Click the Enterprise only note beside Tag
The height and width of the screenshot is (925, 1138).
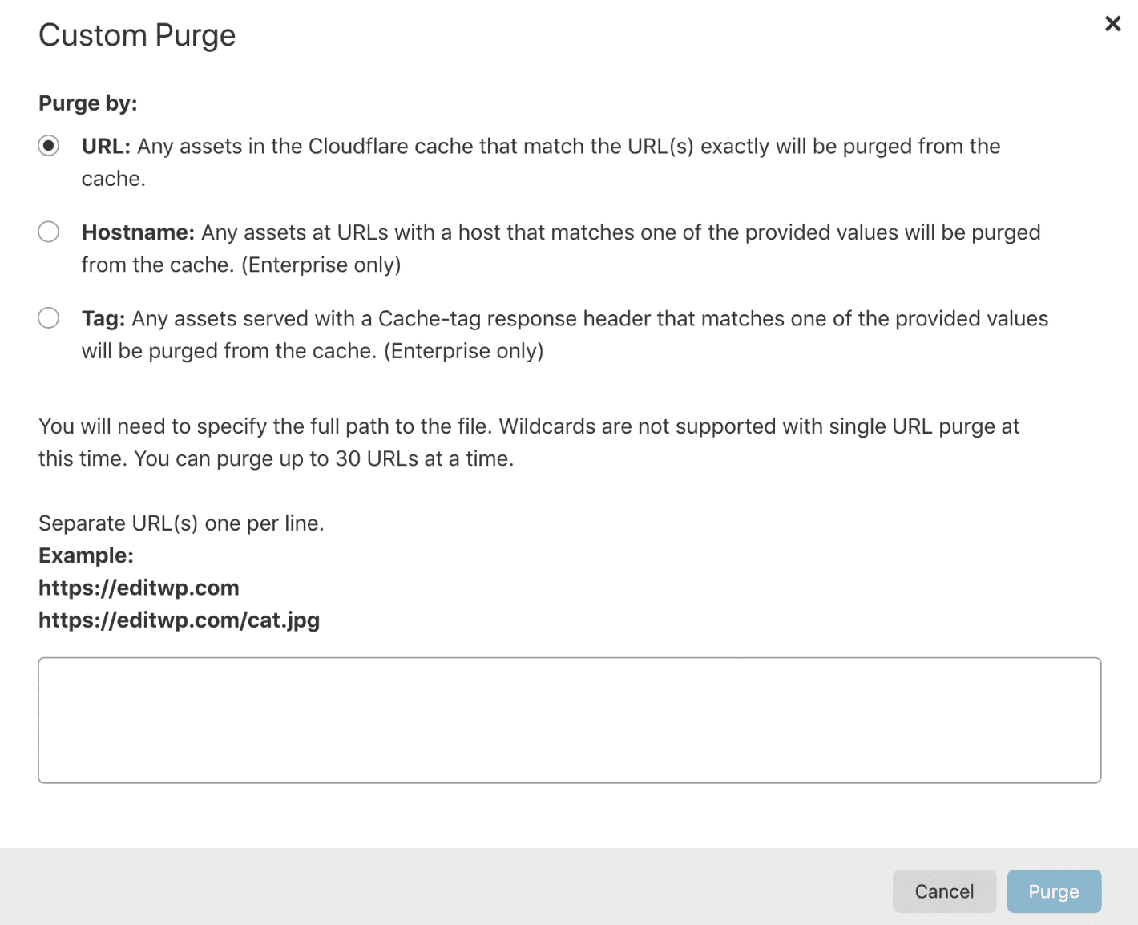click(x=463, y=350)
